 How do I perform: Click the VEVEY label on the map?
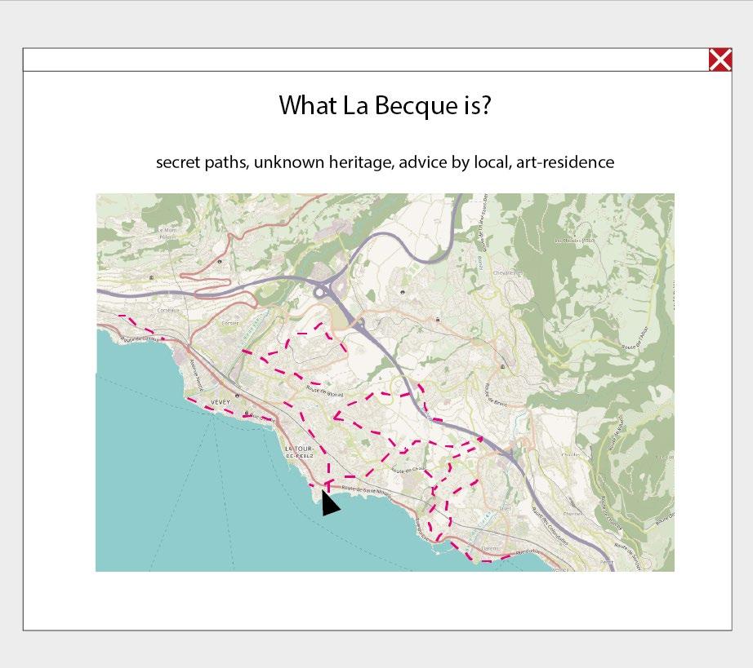221,402
